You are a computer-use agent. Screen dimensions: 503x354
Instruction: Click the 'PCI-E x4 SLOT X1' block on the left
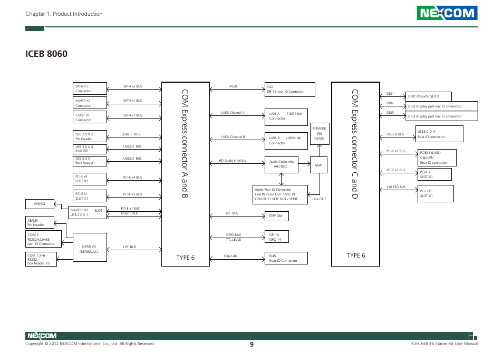pyautogui.click(x=90, y=179)
